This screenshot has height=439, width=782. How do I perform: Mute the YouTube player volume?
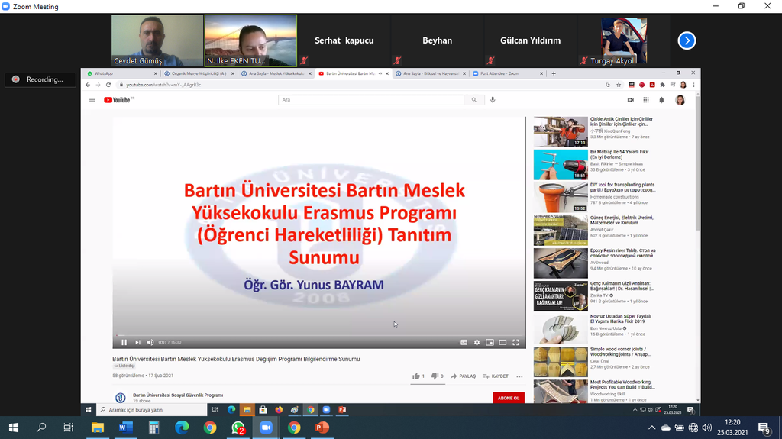tap(150, 342)
